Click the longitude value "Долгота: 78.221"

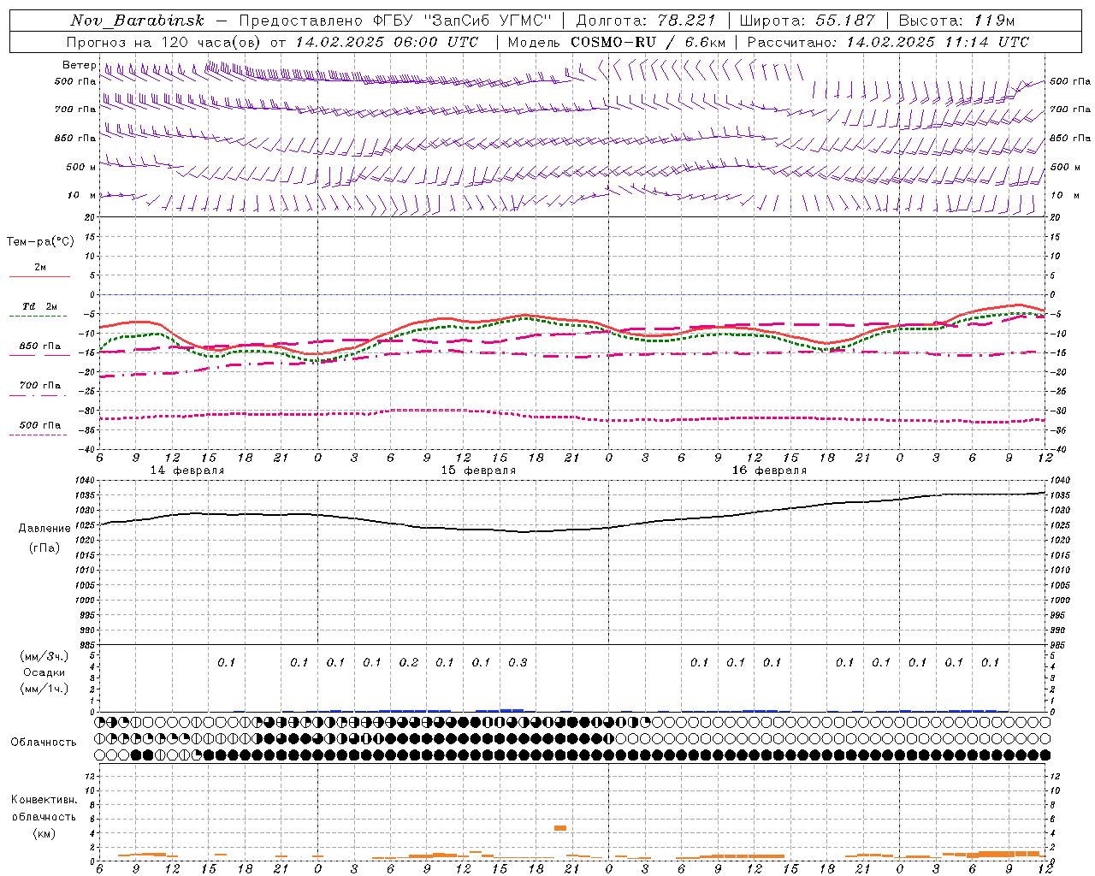[646, 21]
